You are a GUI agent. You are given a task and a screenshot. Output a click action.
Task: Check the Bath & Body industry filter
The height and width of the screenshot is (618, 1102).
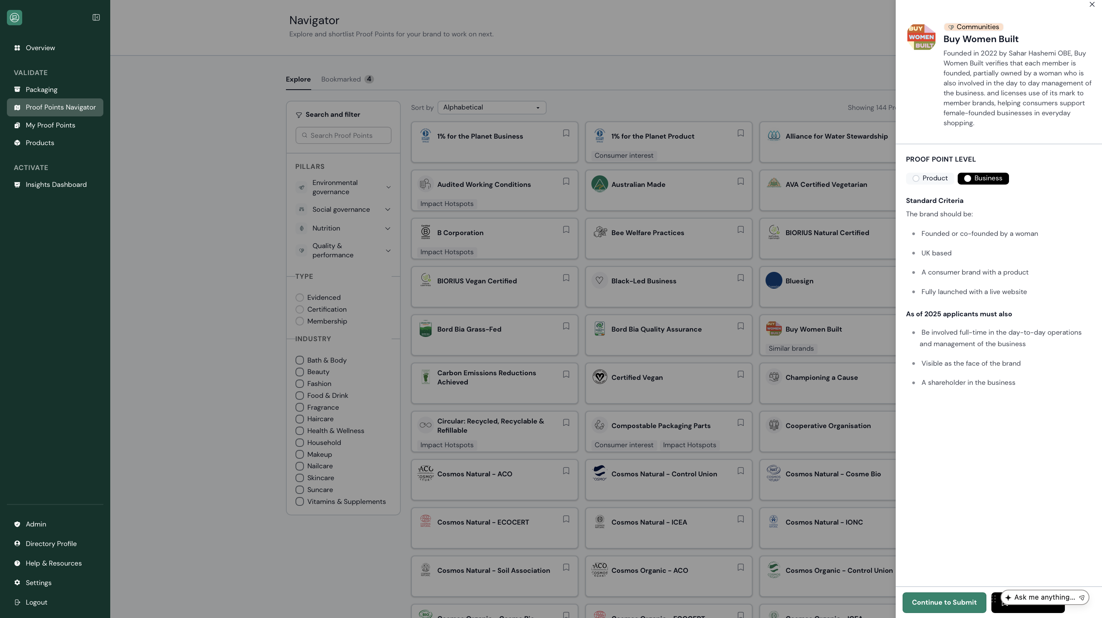(299, 360)
